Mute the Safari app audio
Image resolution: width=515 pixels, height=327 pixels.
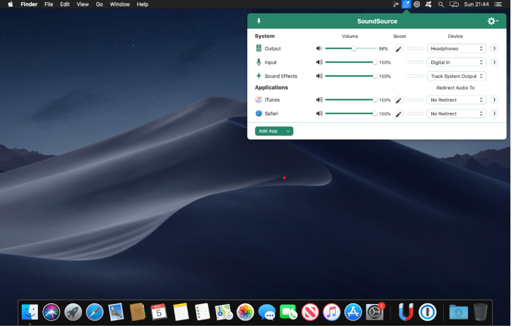coord(319,114)
